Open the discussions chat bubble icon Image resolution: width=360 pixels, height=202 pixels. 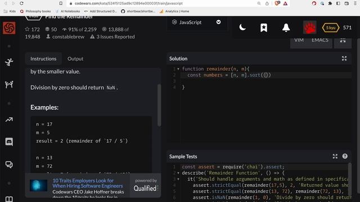tap(9, 164)
